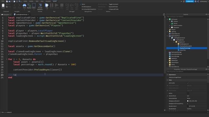Select Baseplate in the Explorer

[176, 27]
